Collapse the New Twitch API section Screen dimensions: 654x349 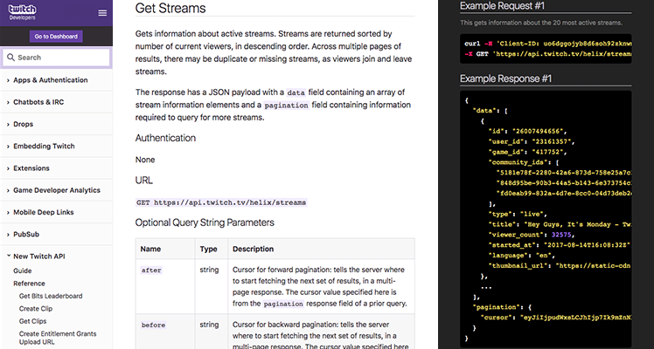[x=56, y=257]
